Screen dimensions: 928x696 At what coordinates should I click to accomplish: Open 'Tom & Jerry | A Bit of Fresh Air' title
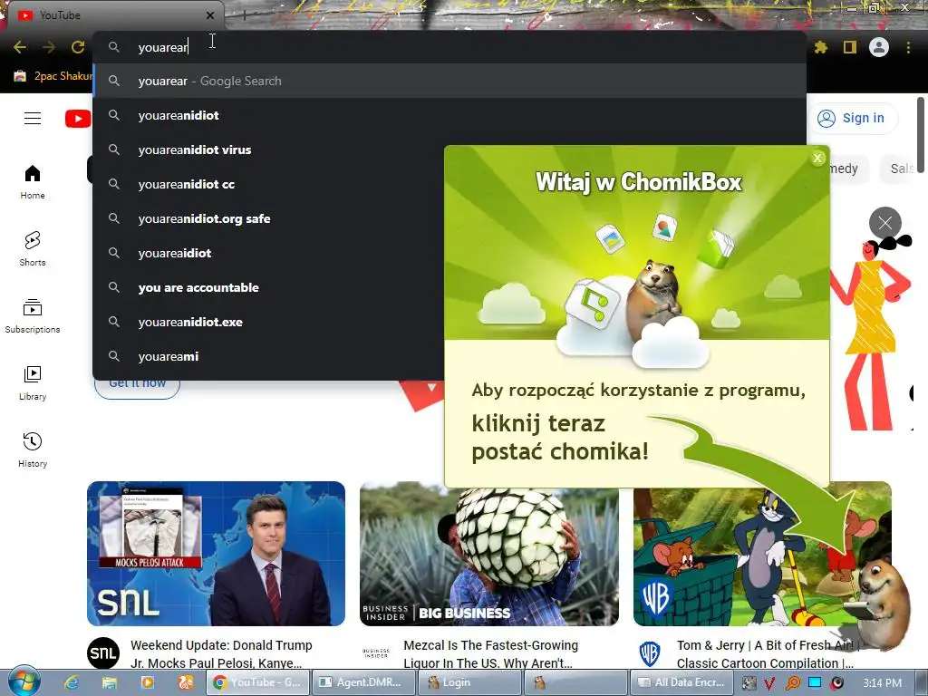[768, 654]
